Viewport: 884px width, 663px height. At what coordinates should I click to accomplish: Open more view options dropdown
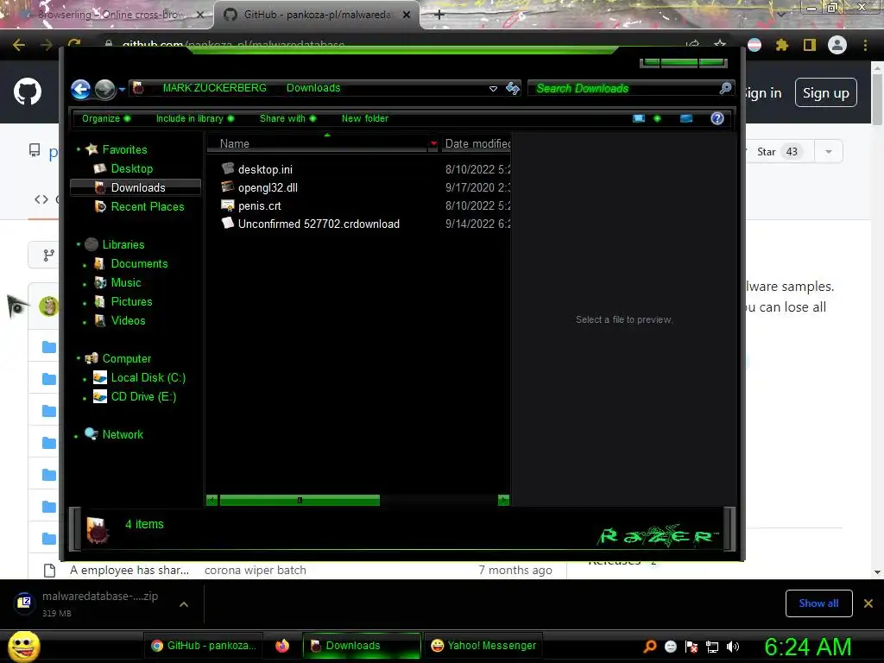pyautogui.click(x=657, y=118)
